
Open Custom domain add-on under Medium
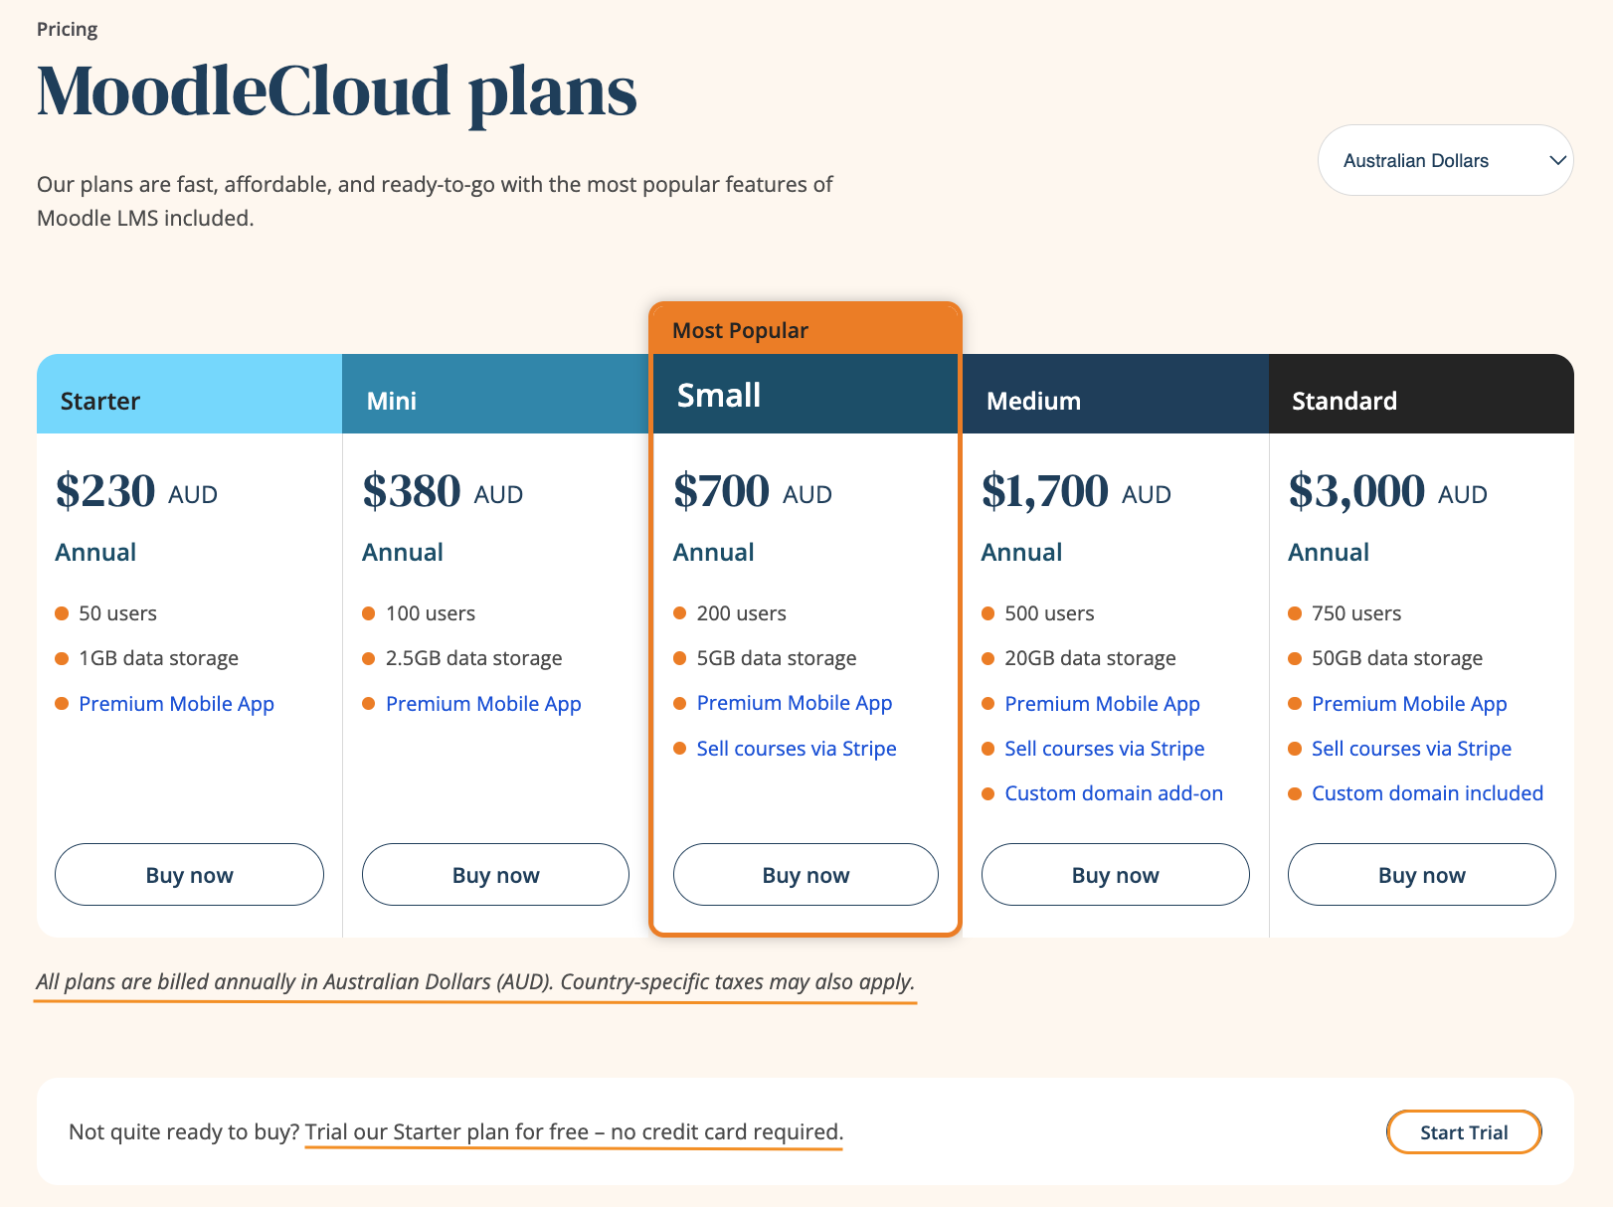pos(1114,793)
